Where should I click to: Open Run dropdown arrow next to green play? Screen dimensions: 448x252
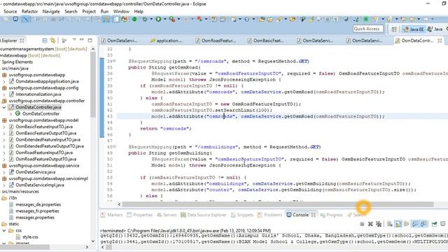click(165, 19)
